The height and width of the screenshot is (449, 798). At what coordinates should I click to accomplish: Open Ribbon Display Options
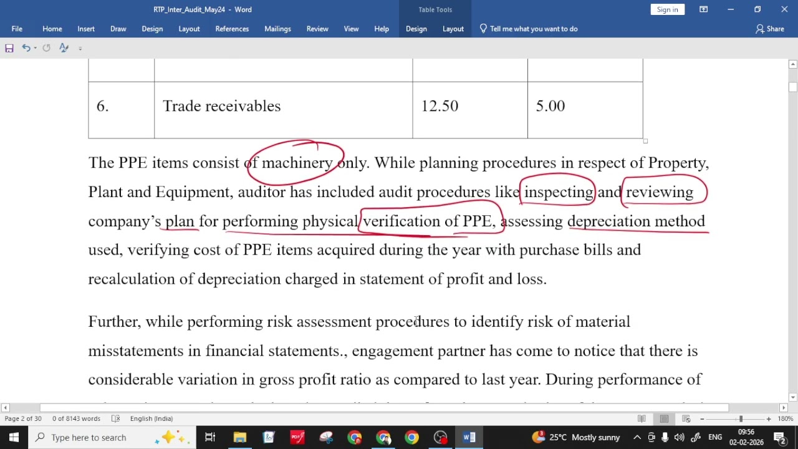pyautogui.click(x=703, y=9)
